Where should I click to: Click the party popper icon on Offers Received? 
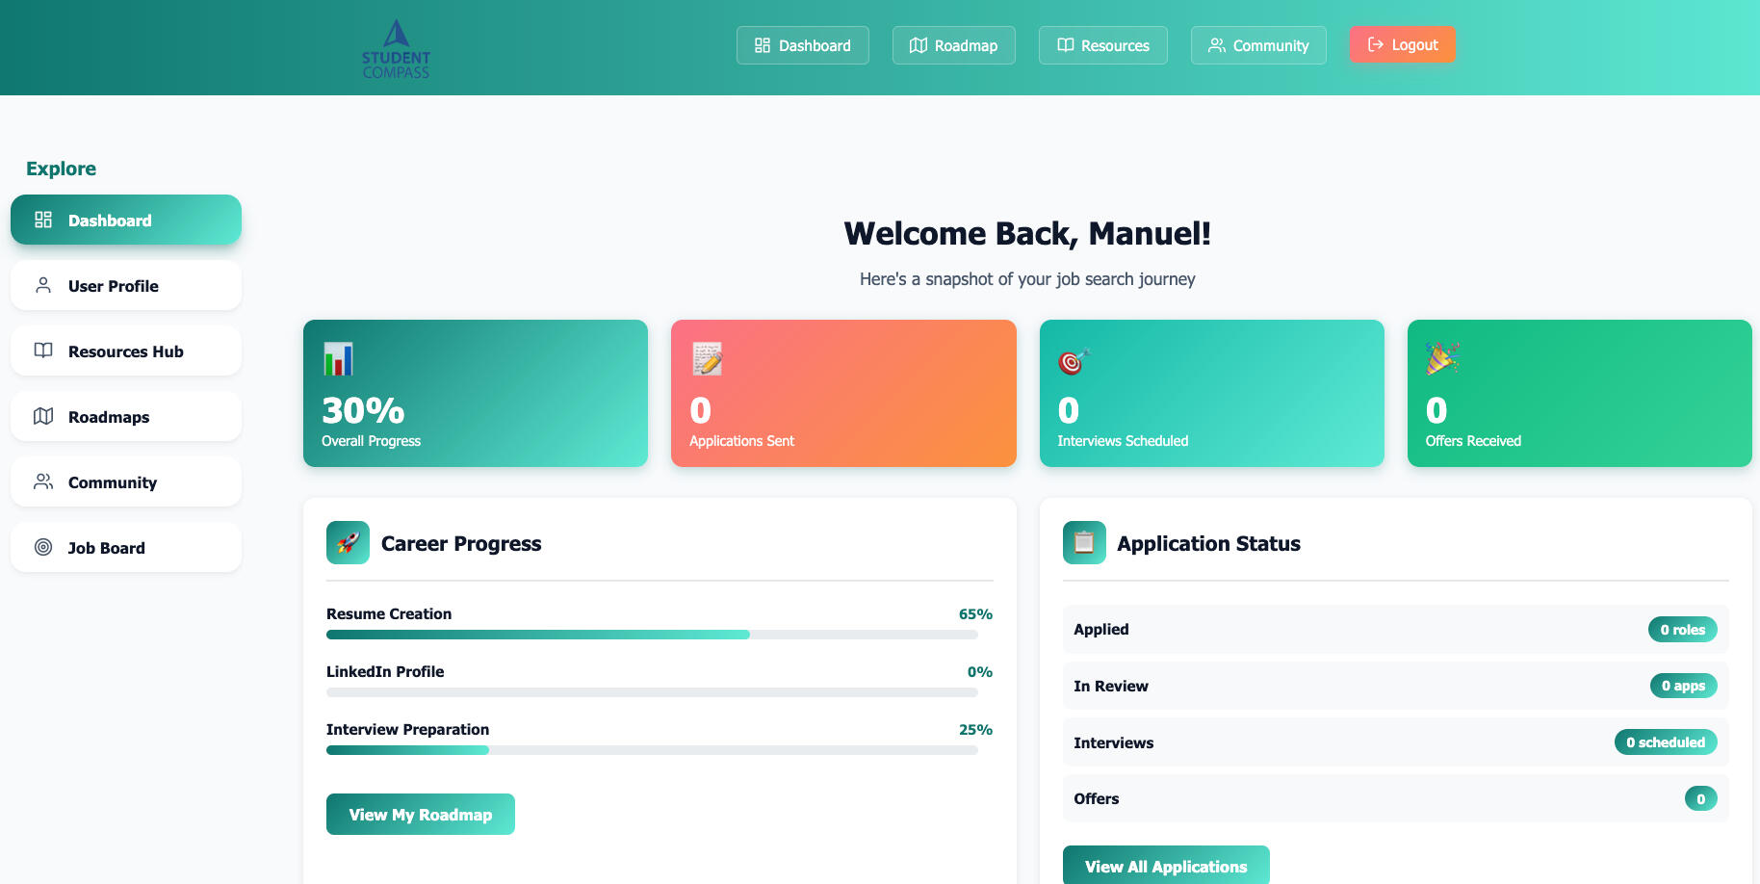tap(1442, 358)
